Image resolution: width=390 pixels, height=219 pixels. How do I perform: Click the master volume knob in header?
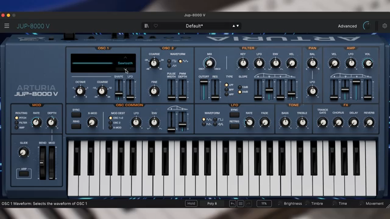367,26
